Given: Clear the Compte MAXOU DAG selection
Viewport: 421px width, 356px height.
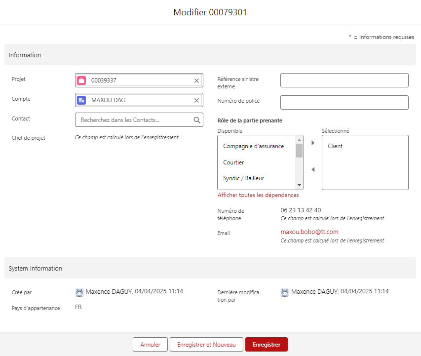Looking at the screenshot, I should point(196,100).
